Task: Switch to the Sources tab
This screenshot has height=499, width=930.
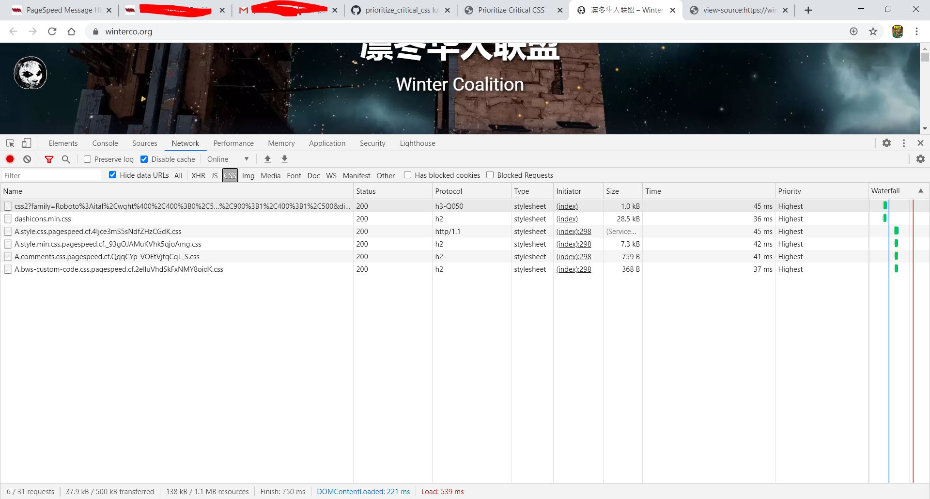Action: point(144,143)
